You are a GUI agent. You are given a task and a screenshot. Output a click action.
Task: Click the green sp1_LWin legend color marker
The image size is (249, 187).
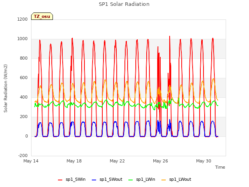click(x=131, y=180)
